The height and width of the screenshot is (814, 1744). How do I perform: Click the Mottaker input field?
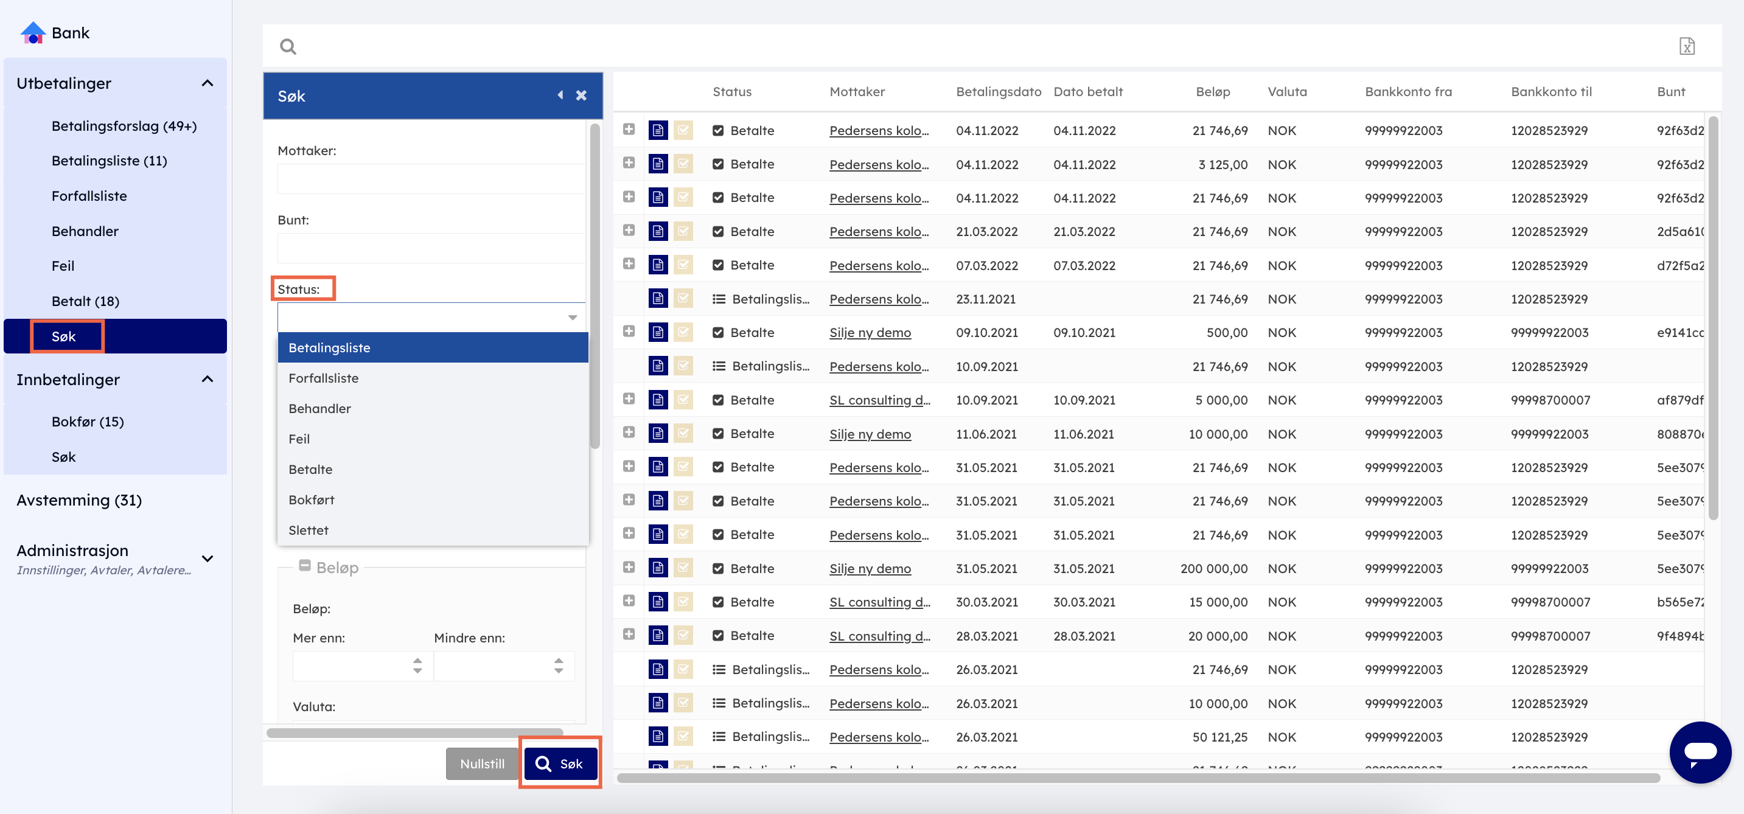pyautogui.click(x=431, y=179)
